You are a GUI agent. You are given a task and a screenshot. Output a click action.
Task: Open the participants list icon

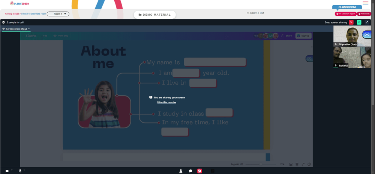click(181, 171)
